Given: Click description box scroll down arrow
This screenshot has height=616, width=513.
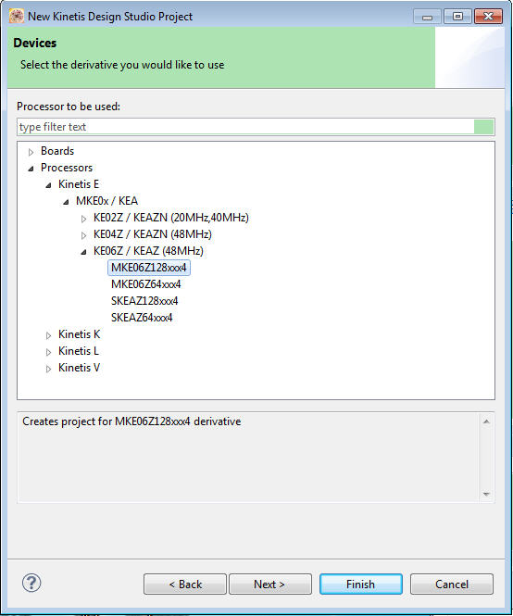Looking at the screenshot, I should pos(486,494).
